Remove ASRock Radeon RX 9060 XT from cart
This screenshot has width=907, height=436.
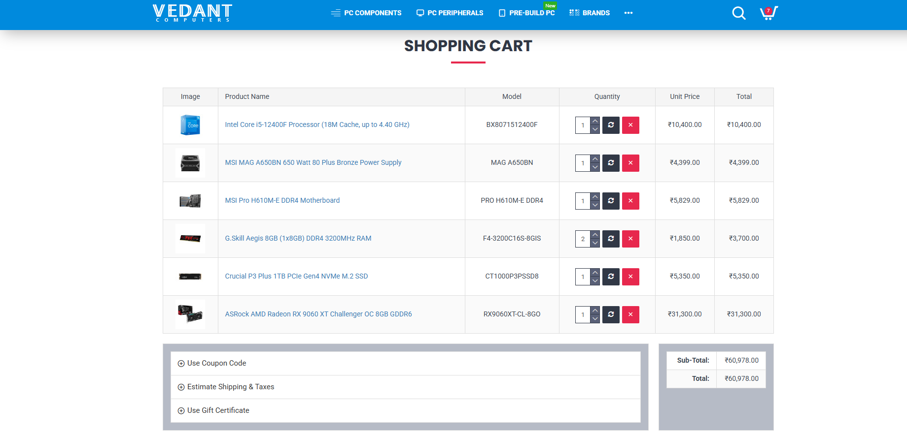pos(630,314)
